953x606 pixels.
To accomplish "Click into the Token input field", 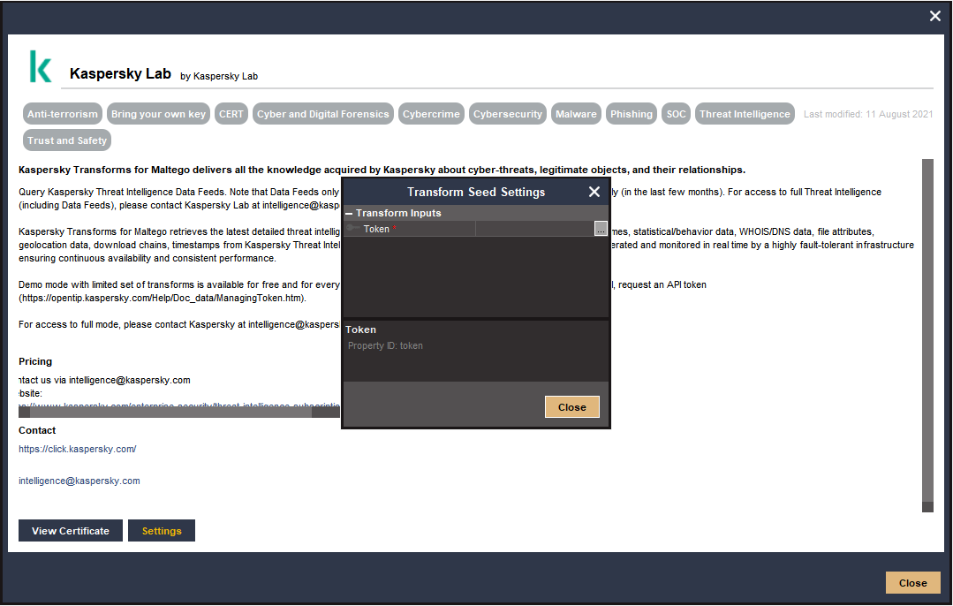I will [534, 229].
